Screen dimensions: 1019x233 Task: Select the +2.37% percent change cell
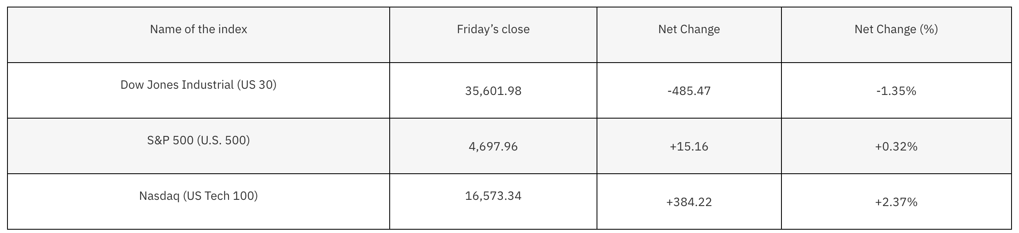click(896, 202)
